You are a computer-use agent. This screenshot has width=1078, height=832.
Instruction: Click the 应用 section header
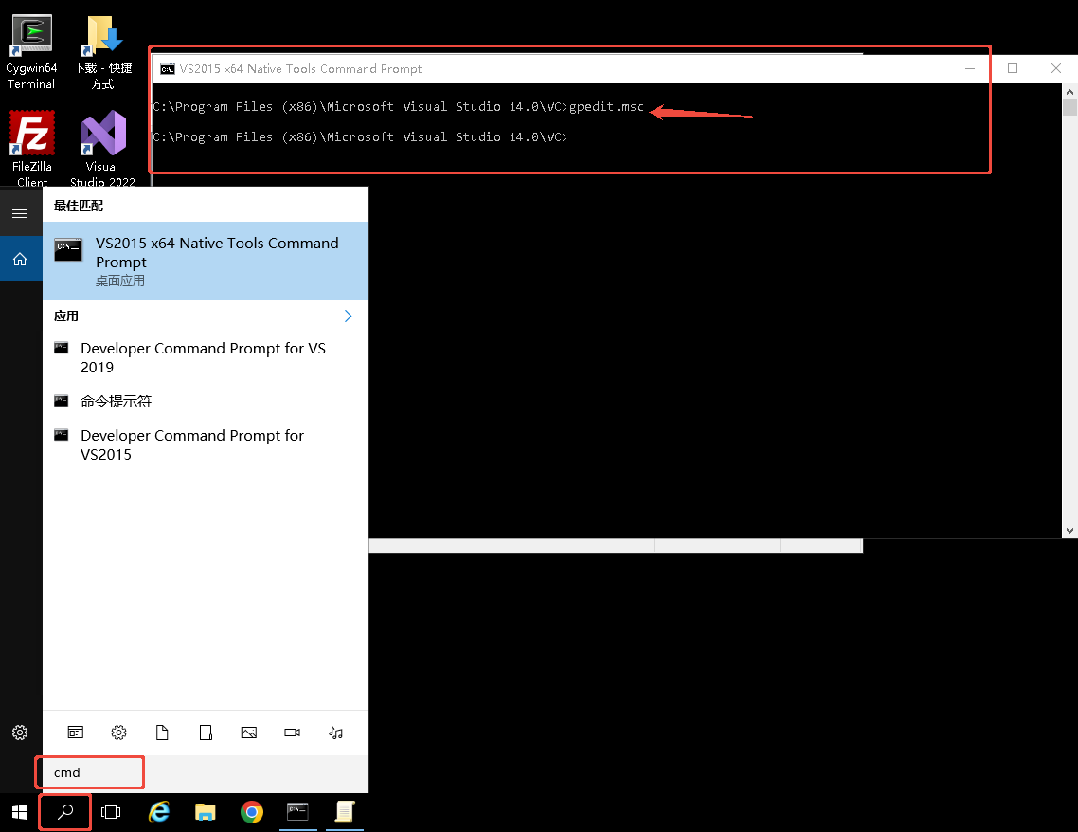[66, 317]
